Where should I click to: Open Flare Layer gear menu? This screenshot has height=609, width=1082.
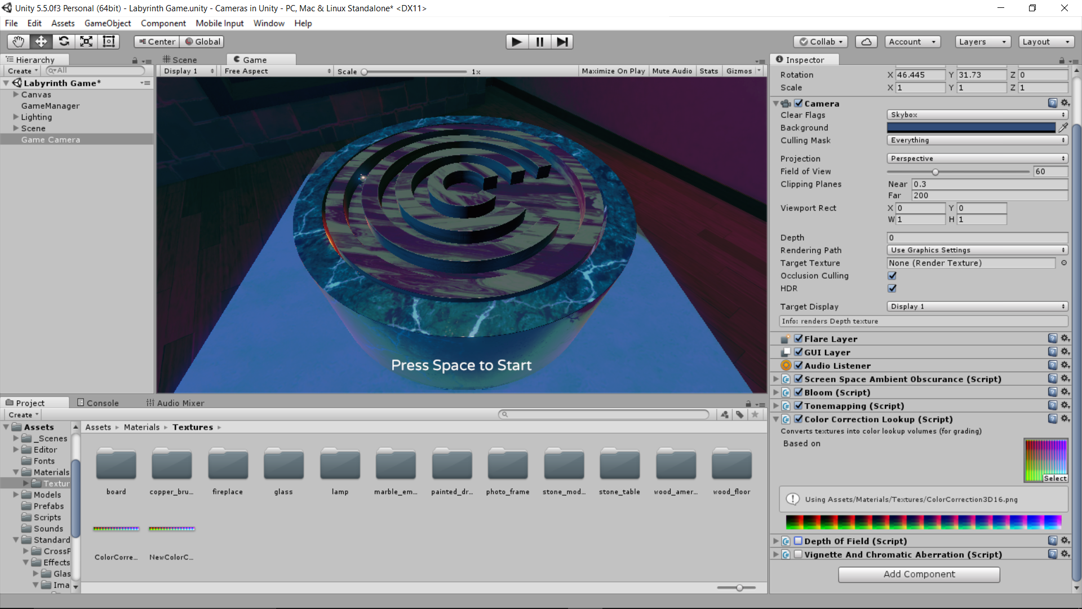coord(1065,338)
